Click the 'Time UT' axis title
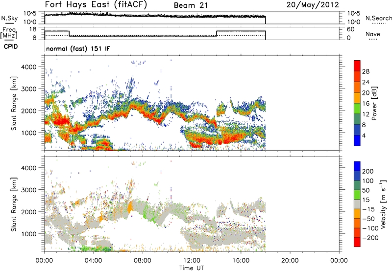This screenshot has height=271, width=392. click(x=192, y=268)
